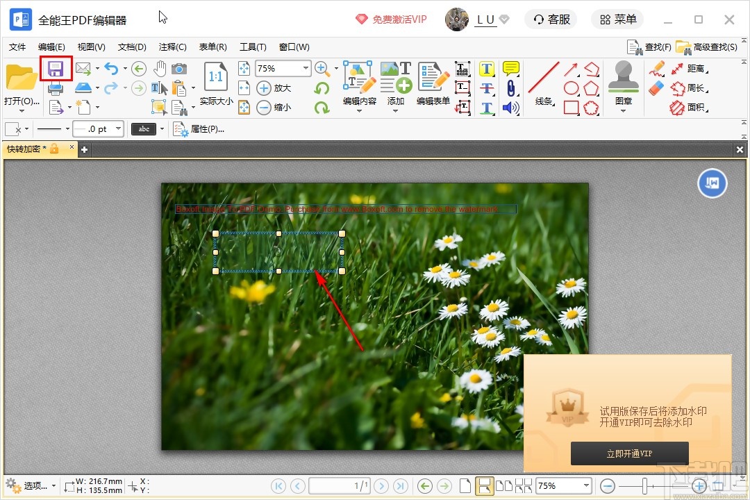Screen dimensions: 750x500
Task: Rotate page counterclockwise
Action: pos(322,88)
